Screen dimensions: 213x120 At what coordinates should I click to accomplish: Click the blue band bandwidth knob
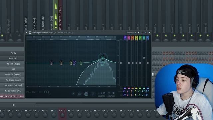[x=147, y=95]
